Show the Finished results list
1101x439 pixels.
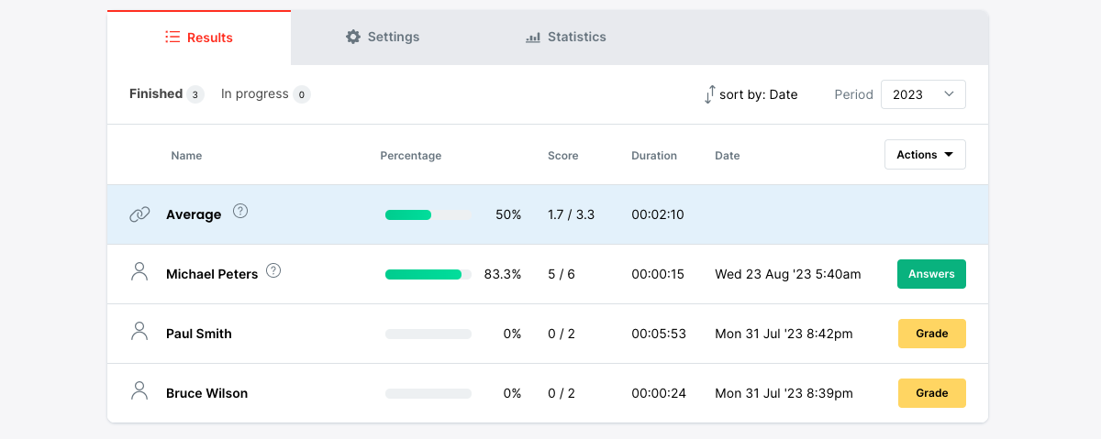pos(165,93)
